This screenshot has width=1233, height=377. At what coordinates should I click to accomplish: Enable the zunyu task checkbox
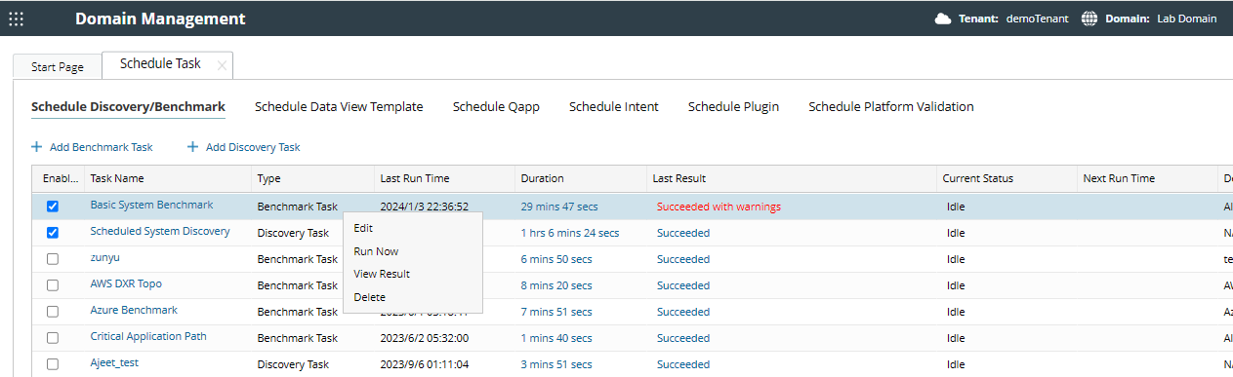[x=53, y=259]
